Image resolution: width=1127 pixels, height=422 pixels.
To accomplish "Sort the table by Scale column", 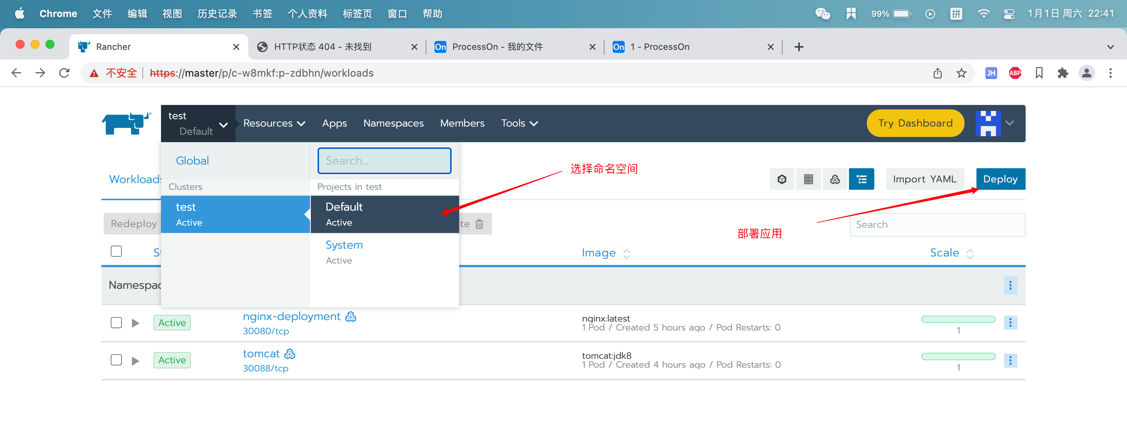I will (951, 253).
